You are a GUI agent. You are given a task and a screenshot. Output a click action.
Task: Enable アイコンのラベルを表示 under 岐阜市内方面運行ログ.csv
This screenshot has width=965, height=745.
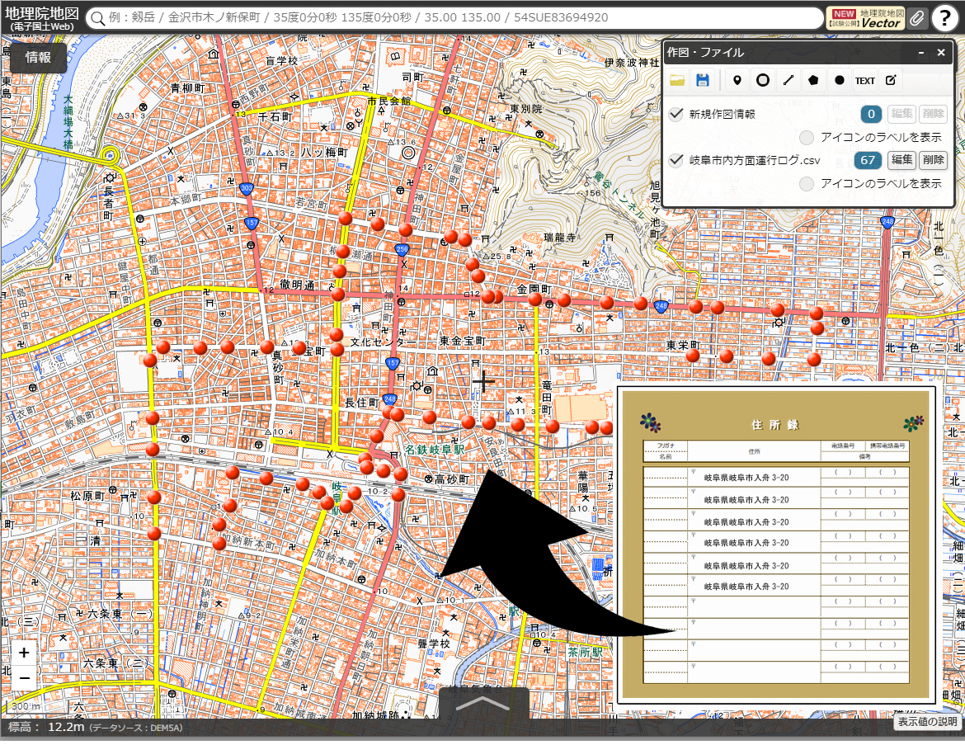tap(807, 183)
